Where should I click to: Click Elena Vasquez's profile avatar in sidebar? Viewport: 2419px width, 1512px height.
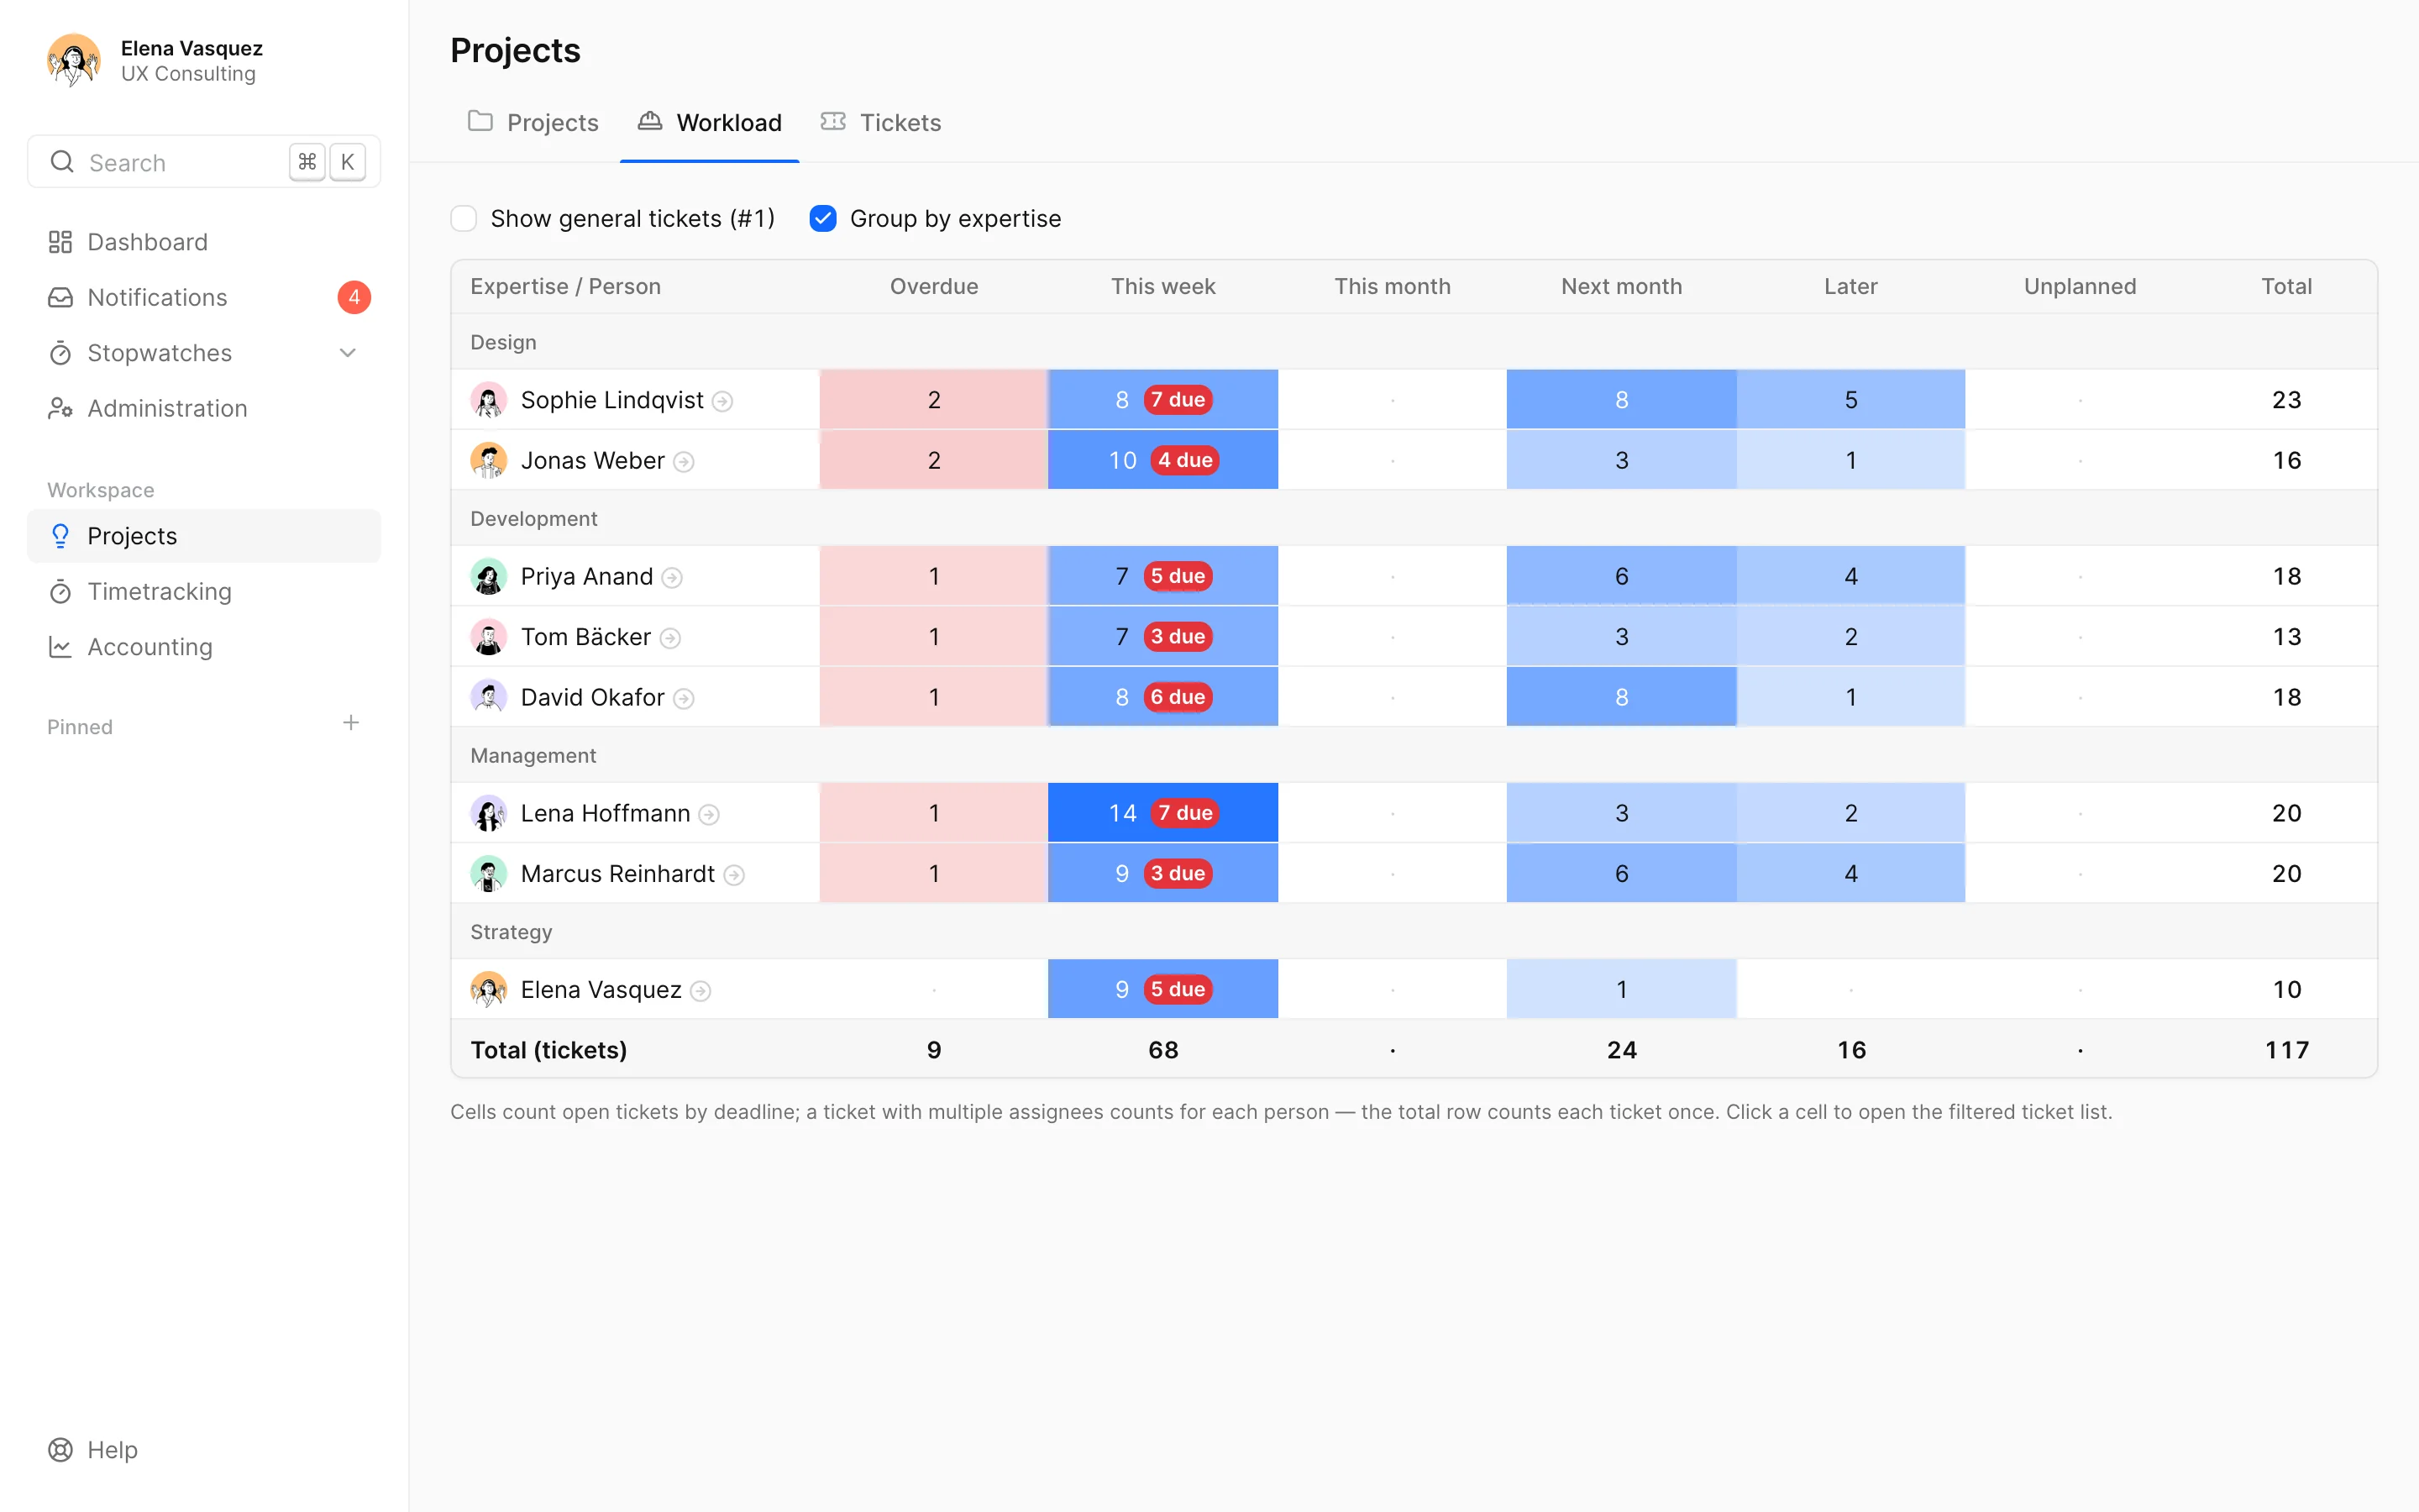[x=74, y=60]
